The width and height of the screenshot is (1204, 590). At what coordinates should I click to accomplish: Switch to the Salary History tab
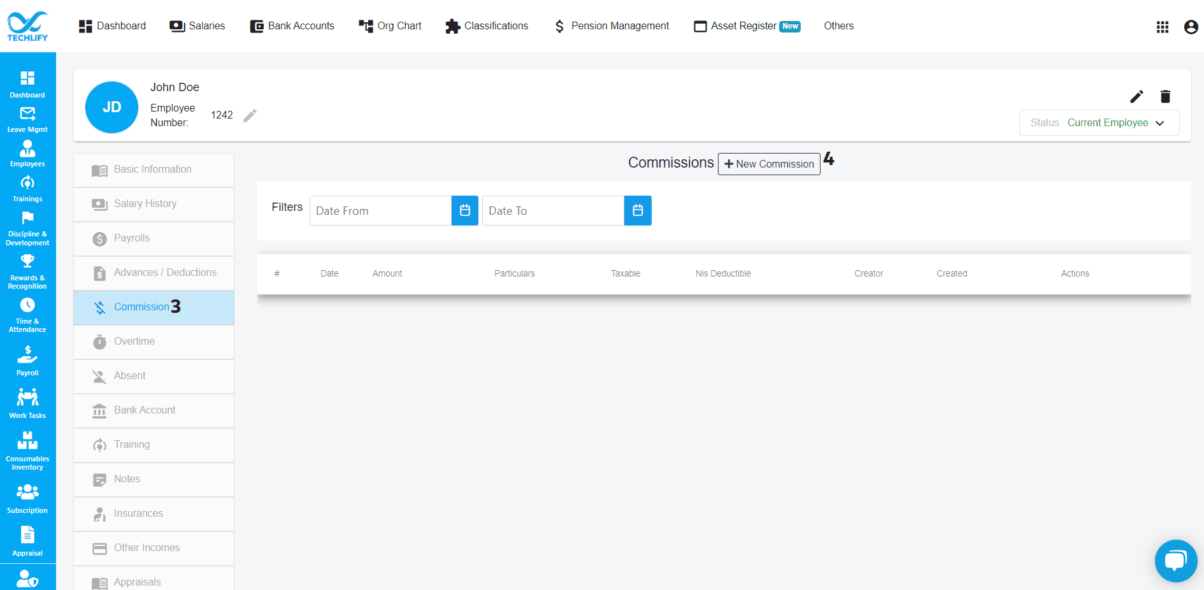(x=145, y=203)
